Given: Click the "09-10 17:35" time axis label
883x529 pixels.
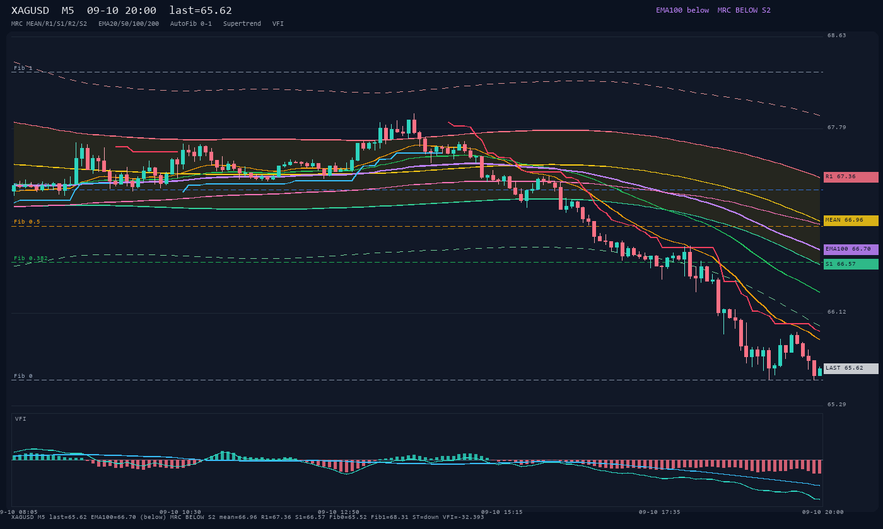Looking at the screenshot, I should tap(660, 512).
